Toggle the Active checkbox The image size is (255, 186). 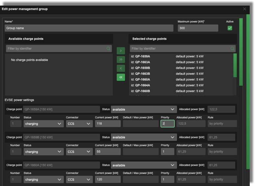[230, 28]
